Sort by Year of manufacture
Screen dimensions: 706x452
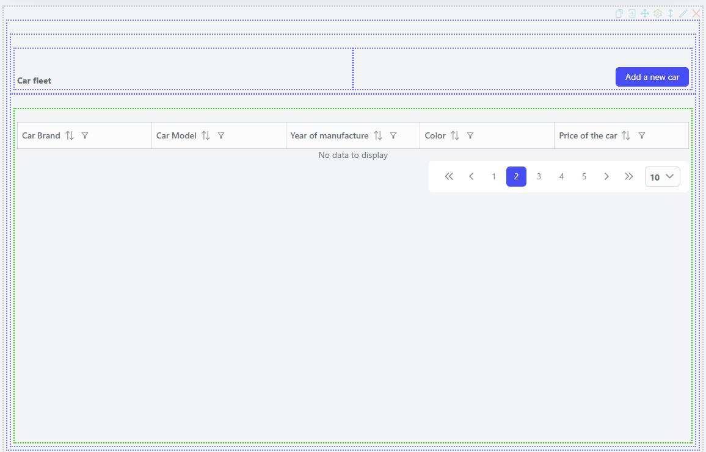[x=378, y=135]
